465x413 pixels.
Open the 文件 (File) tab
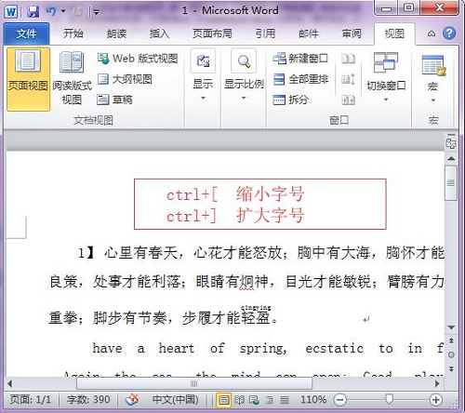[x=26, y=33]
